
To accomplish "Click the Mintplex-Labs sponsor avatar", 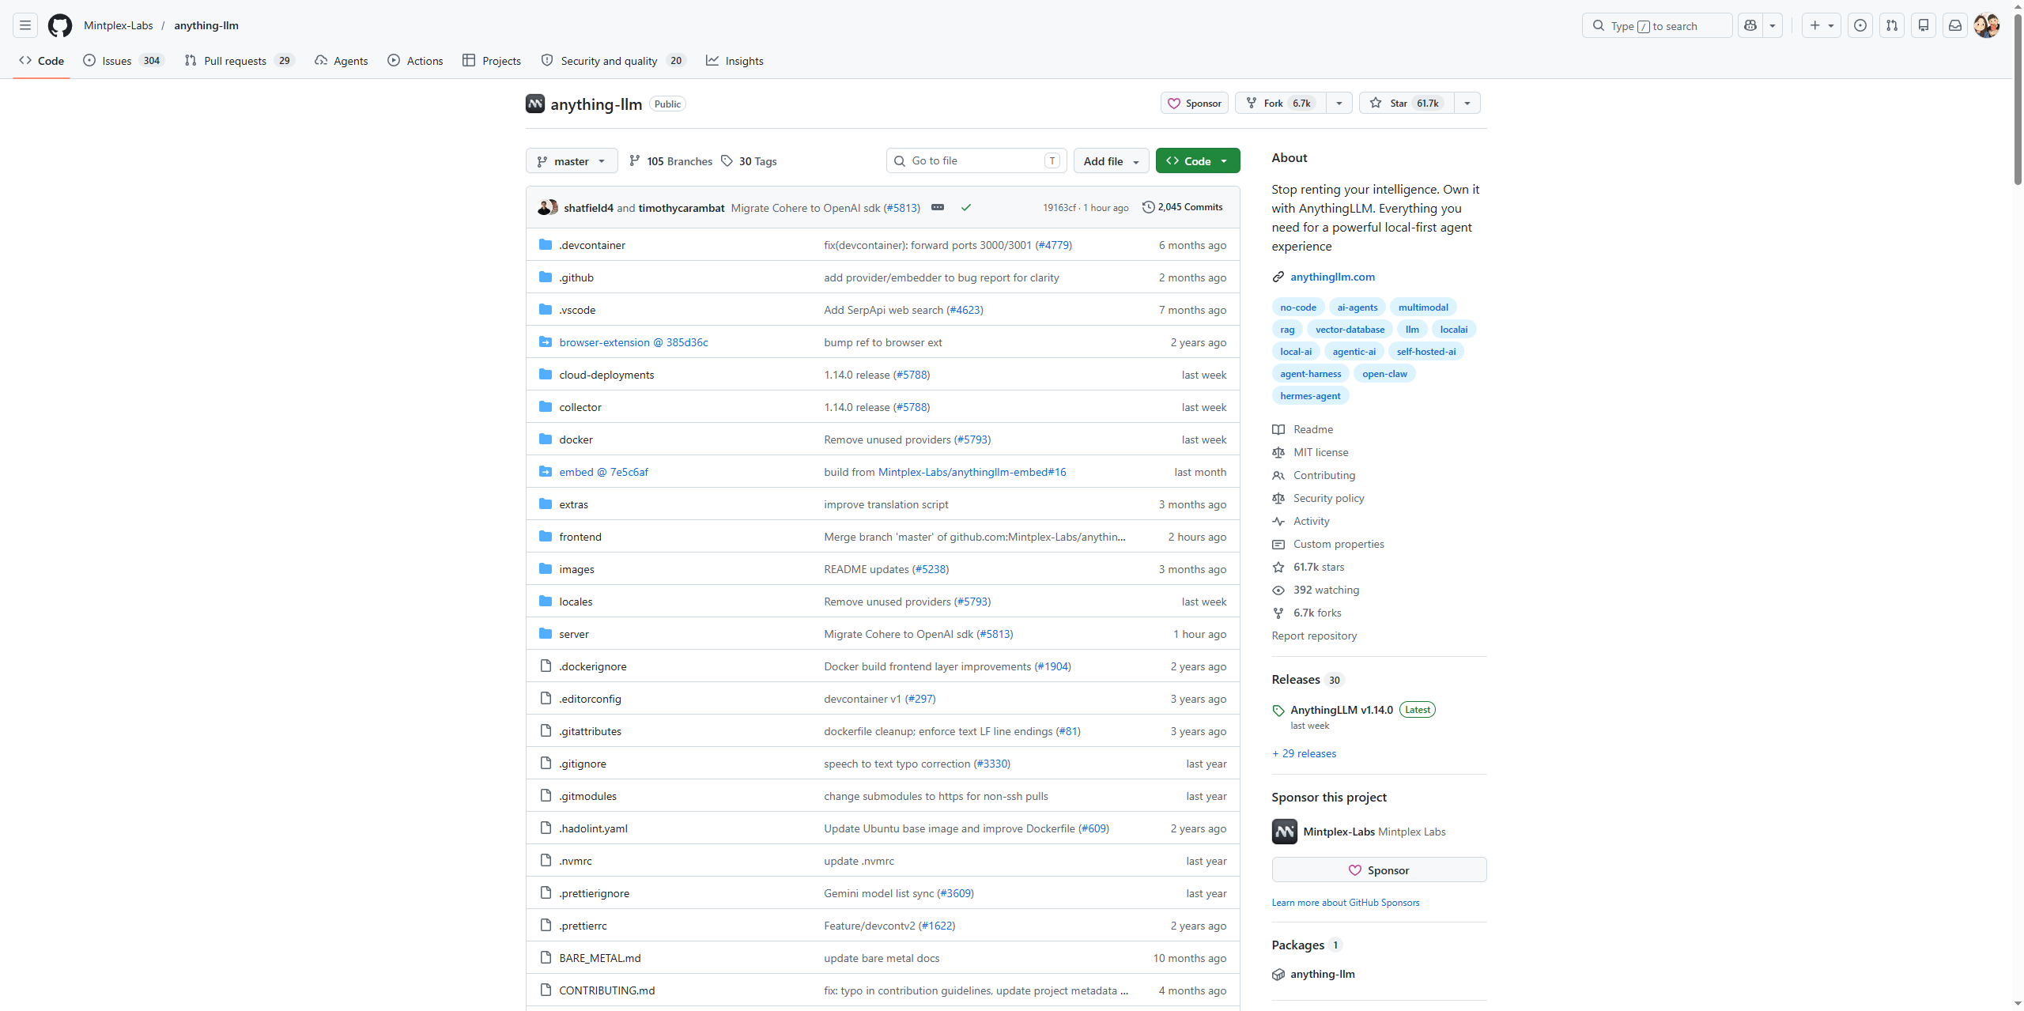I will tap(1285, 831).
